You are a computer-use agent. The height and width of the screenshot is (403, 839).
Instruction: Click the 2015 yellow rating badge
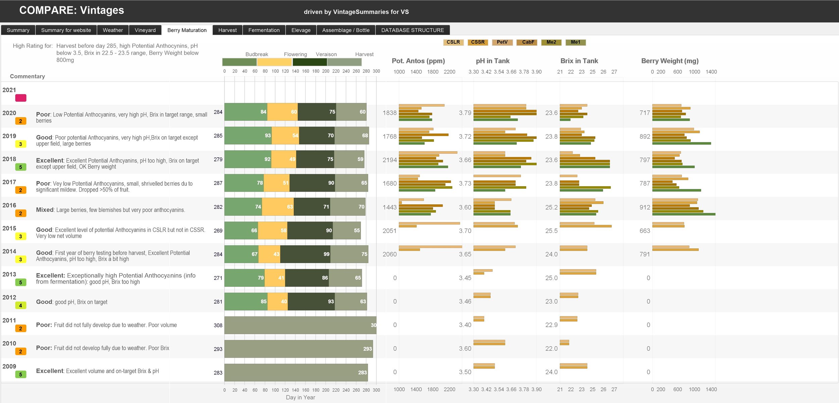tap(21, 237)
